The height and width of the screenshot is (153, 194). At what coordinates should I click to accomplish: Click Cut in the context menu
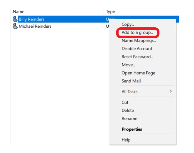click(x=125, y=102)
